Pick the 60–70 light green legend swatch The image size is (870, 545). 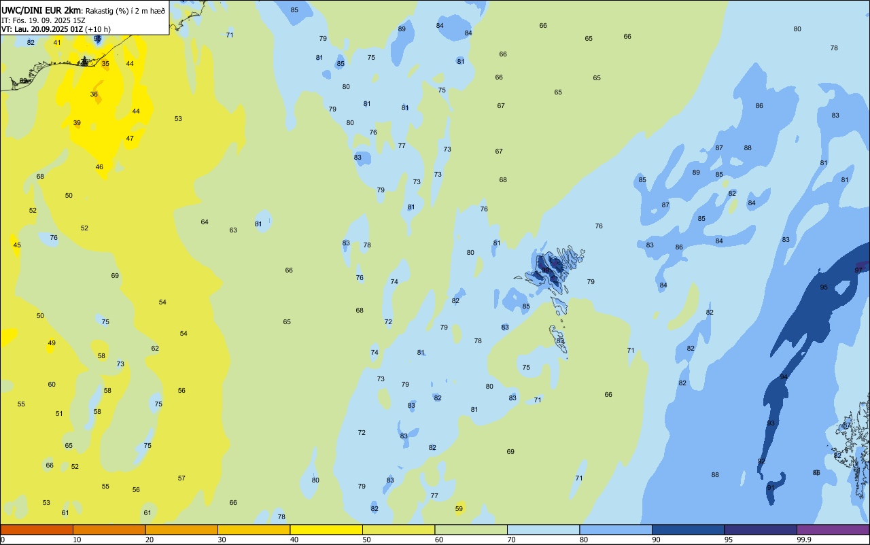[471, 529]
